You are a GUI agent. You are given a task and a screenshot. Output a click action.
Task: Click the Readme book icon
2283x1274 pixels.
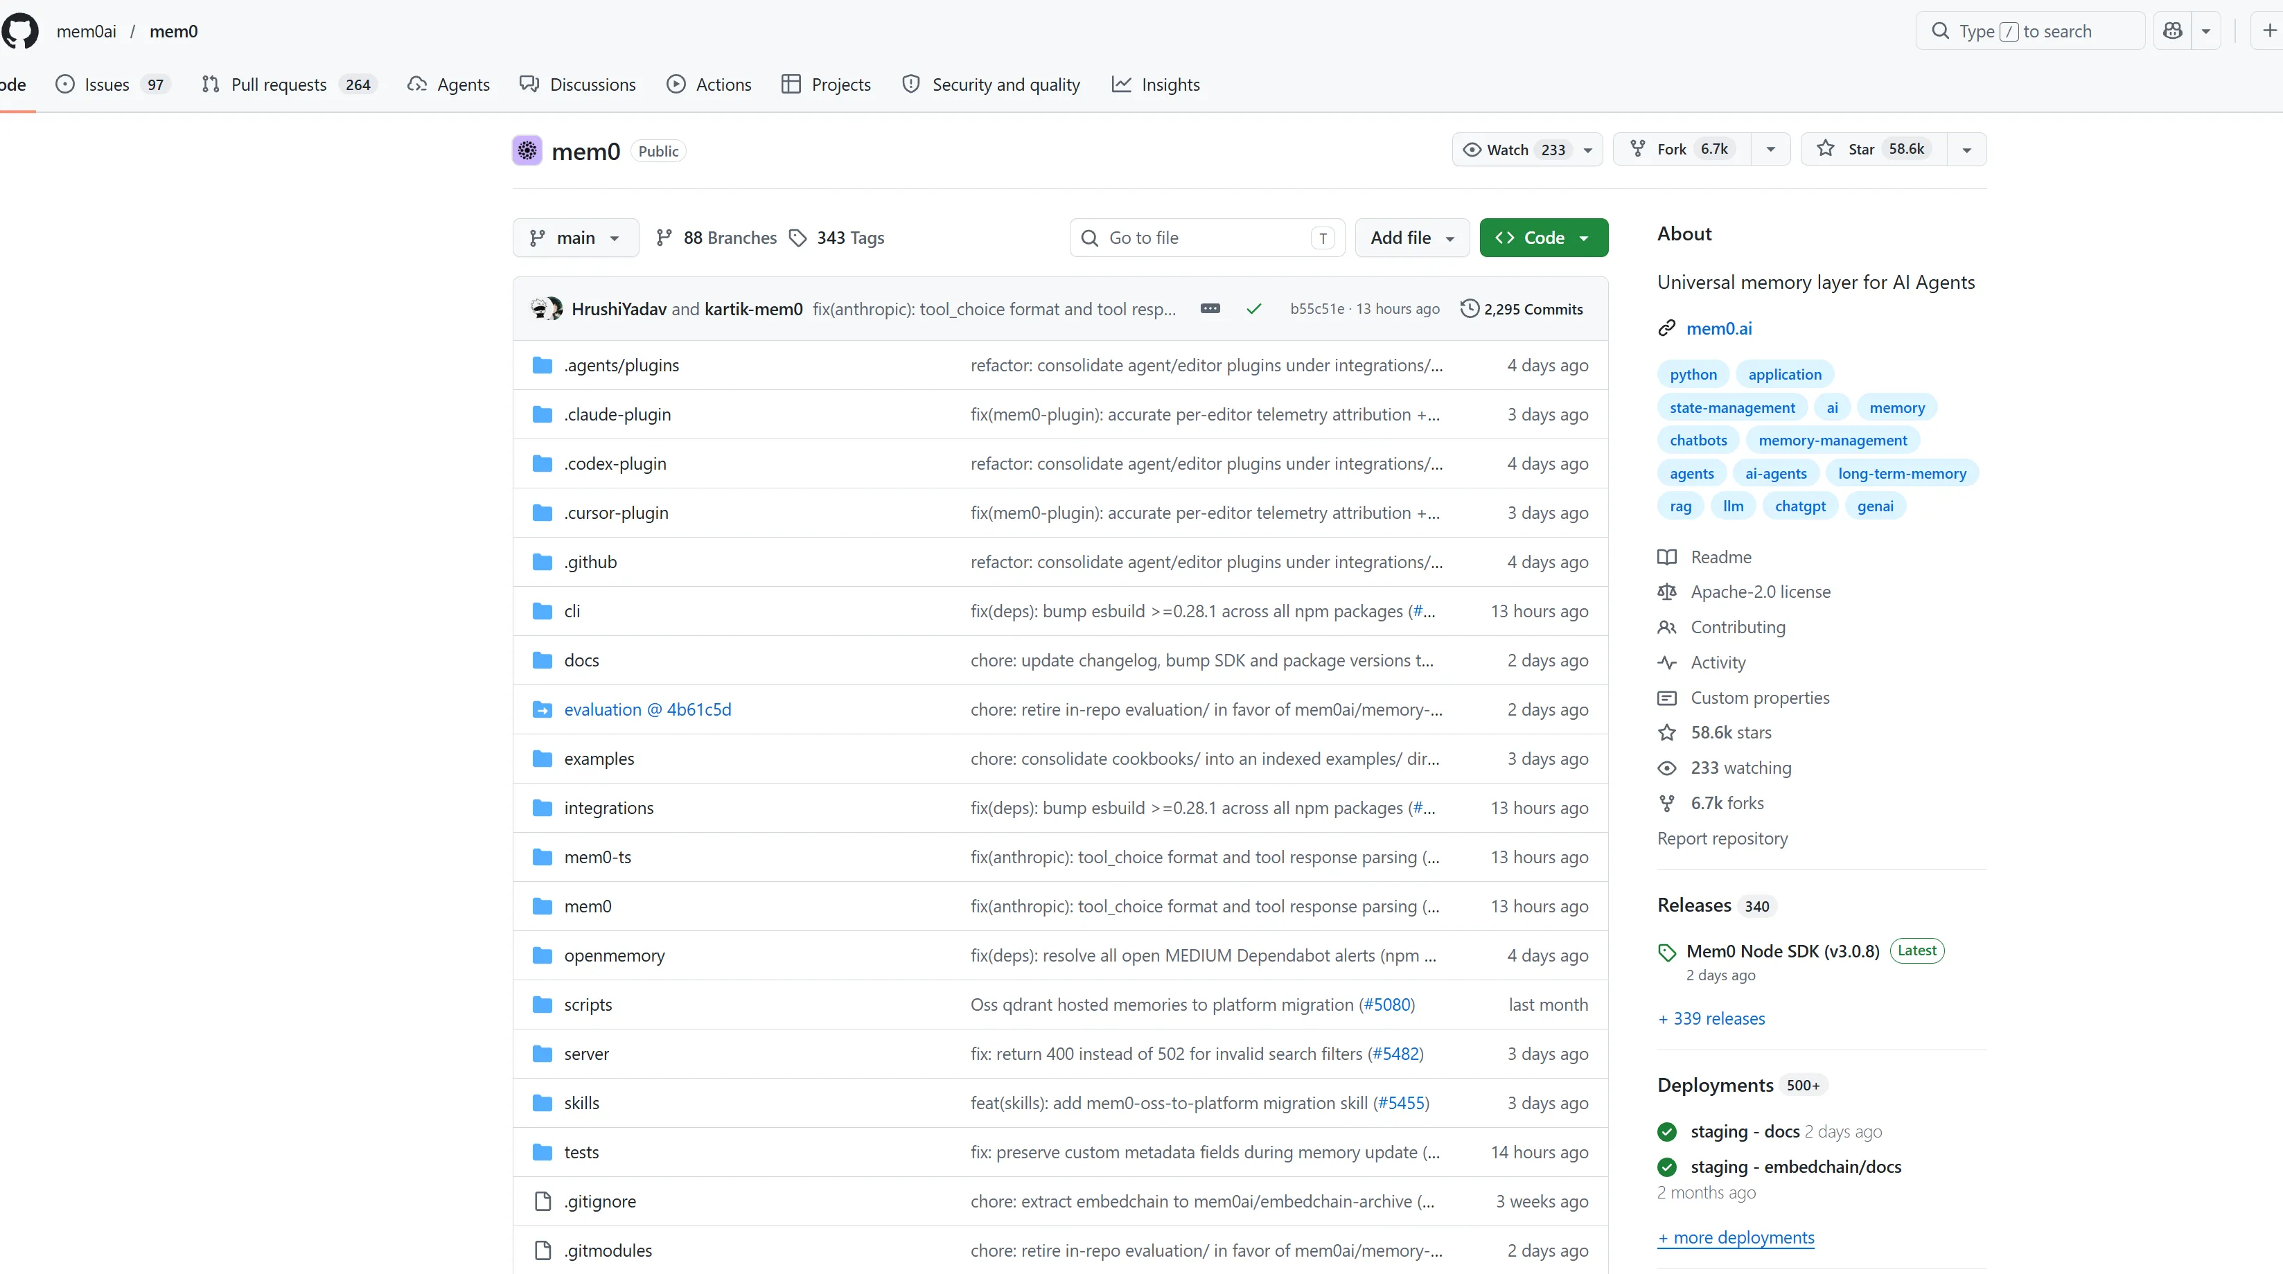1667,557
